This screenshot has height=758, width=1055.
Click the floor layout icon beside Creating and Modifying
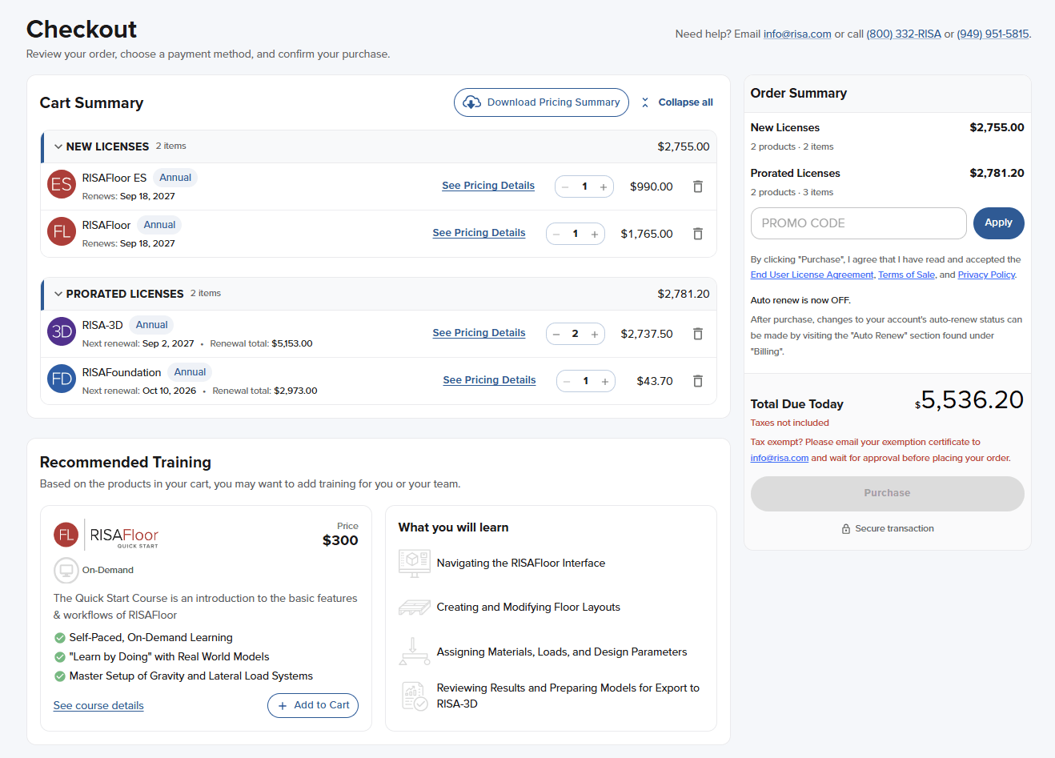(414, 608)
